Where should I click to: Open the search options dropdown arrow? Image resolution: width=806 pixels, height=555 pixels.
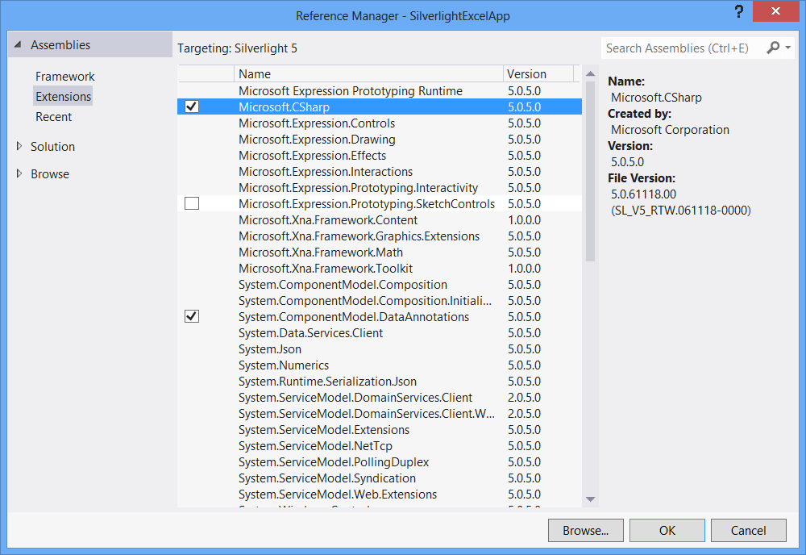pyautogui.click(x=788, y=48)
